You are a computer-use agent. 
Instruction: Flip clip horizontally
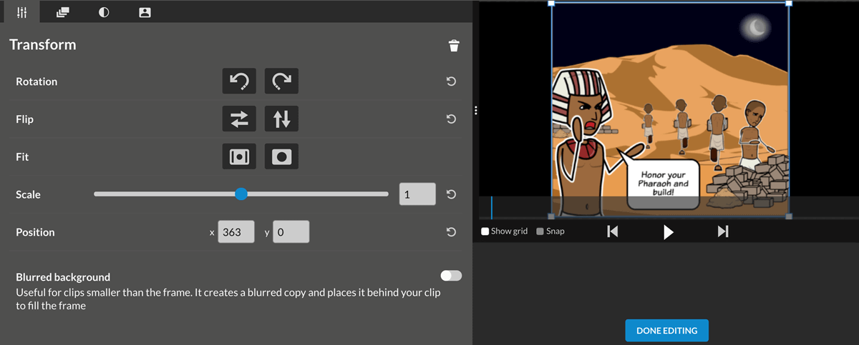click(x=239, y=119)
